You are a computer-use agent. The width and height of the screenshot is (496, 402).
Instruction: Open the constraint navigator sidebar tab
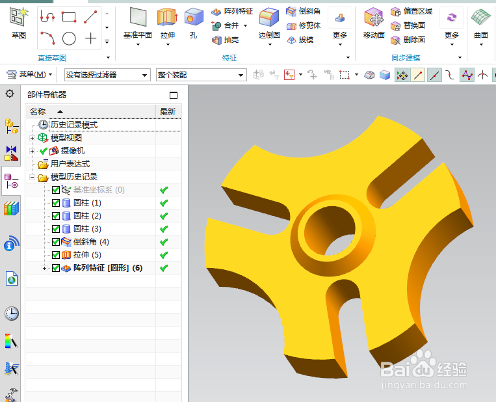[12, 154]
